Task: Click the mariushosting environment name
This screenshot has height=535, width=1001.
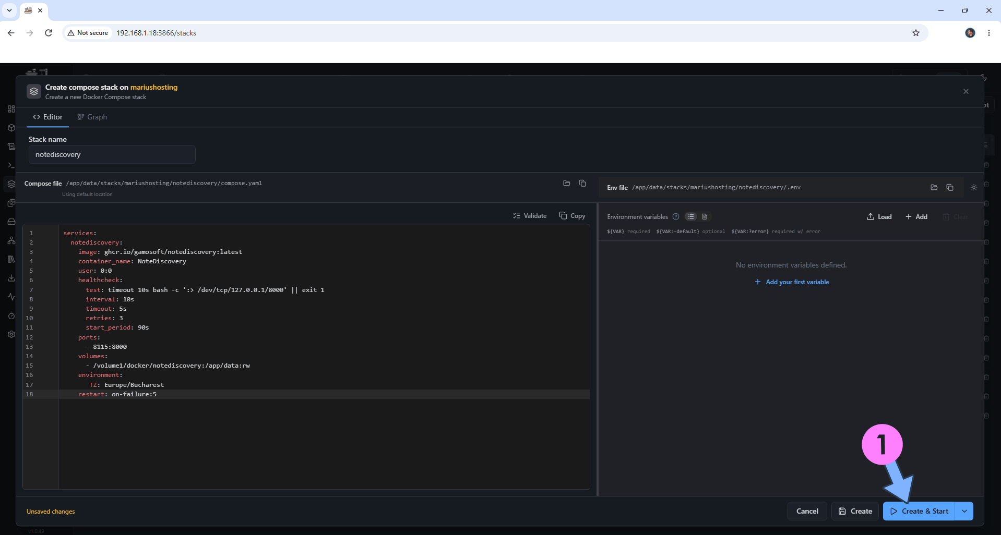Action: (x=154, y=87)
